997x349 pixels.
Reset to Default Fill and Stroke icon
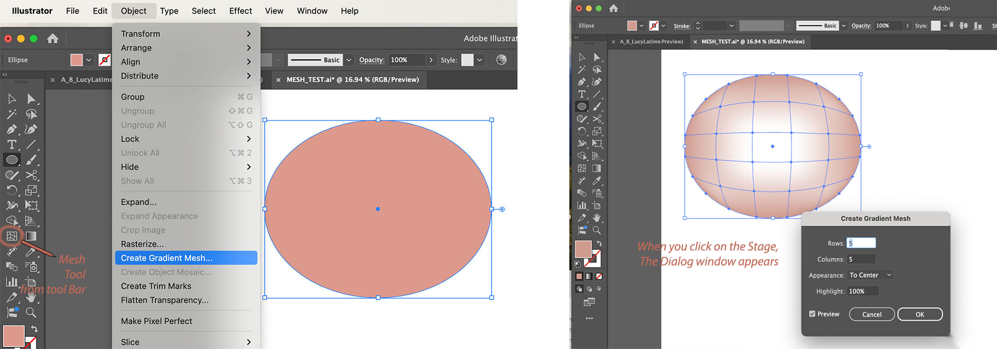(578, 264)
